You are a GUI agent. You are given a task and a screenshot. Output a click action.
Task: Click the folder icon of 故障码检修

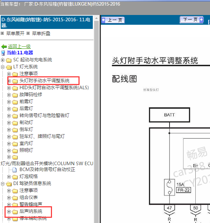pyautogui.click(x=15, y=95)
